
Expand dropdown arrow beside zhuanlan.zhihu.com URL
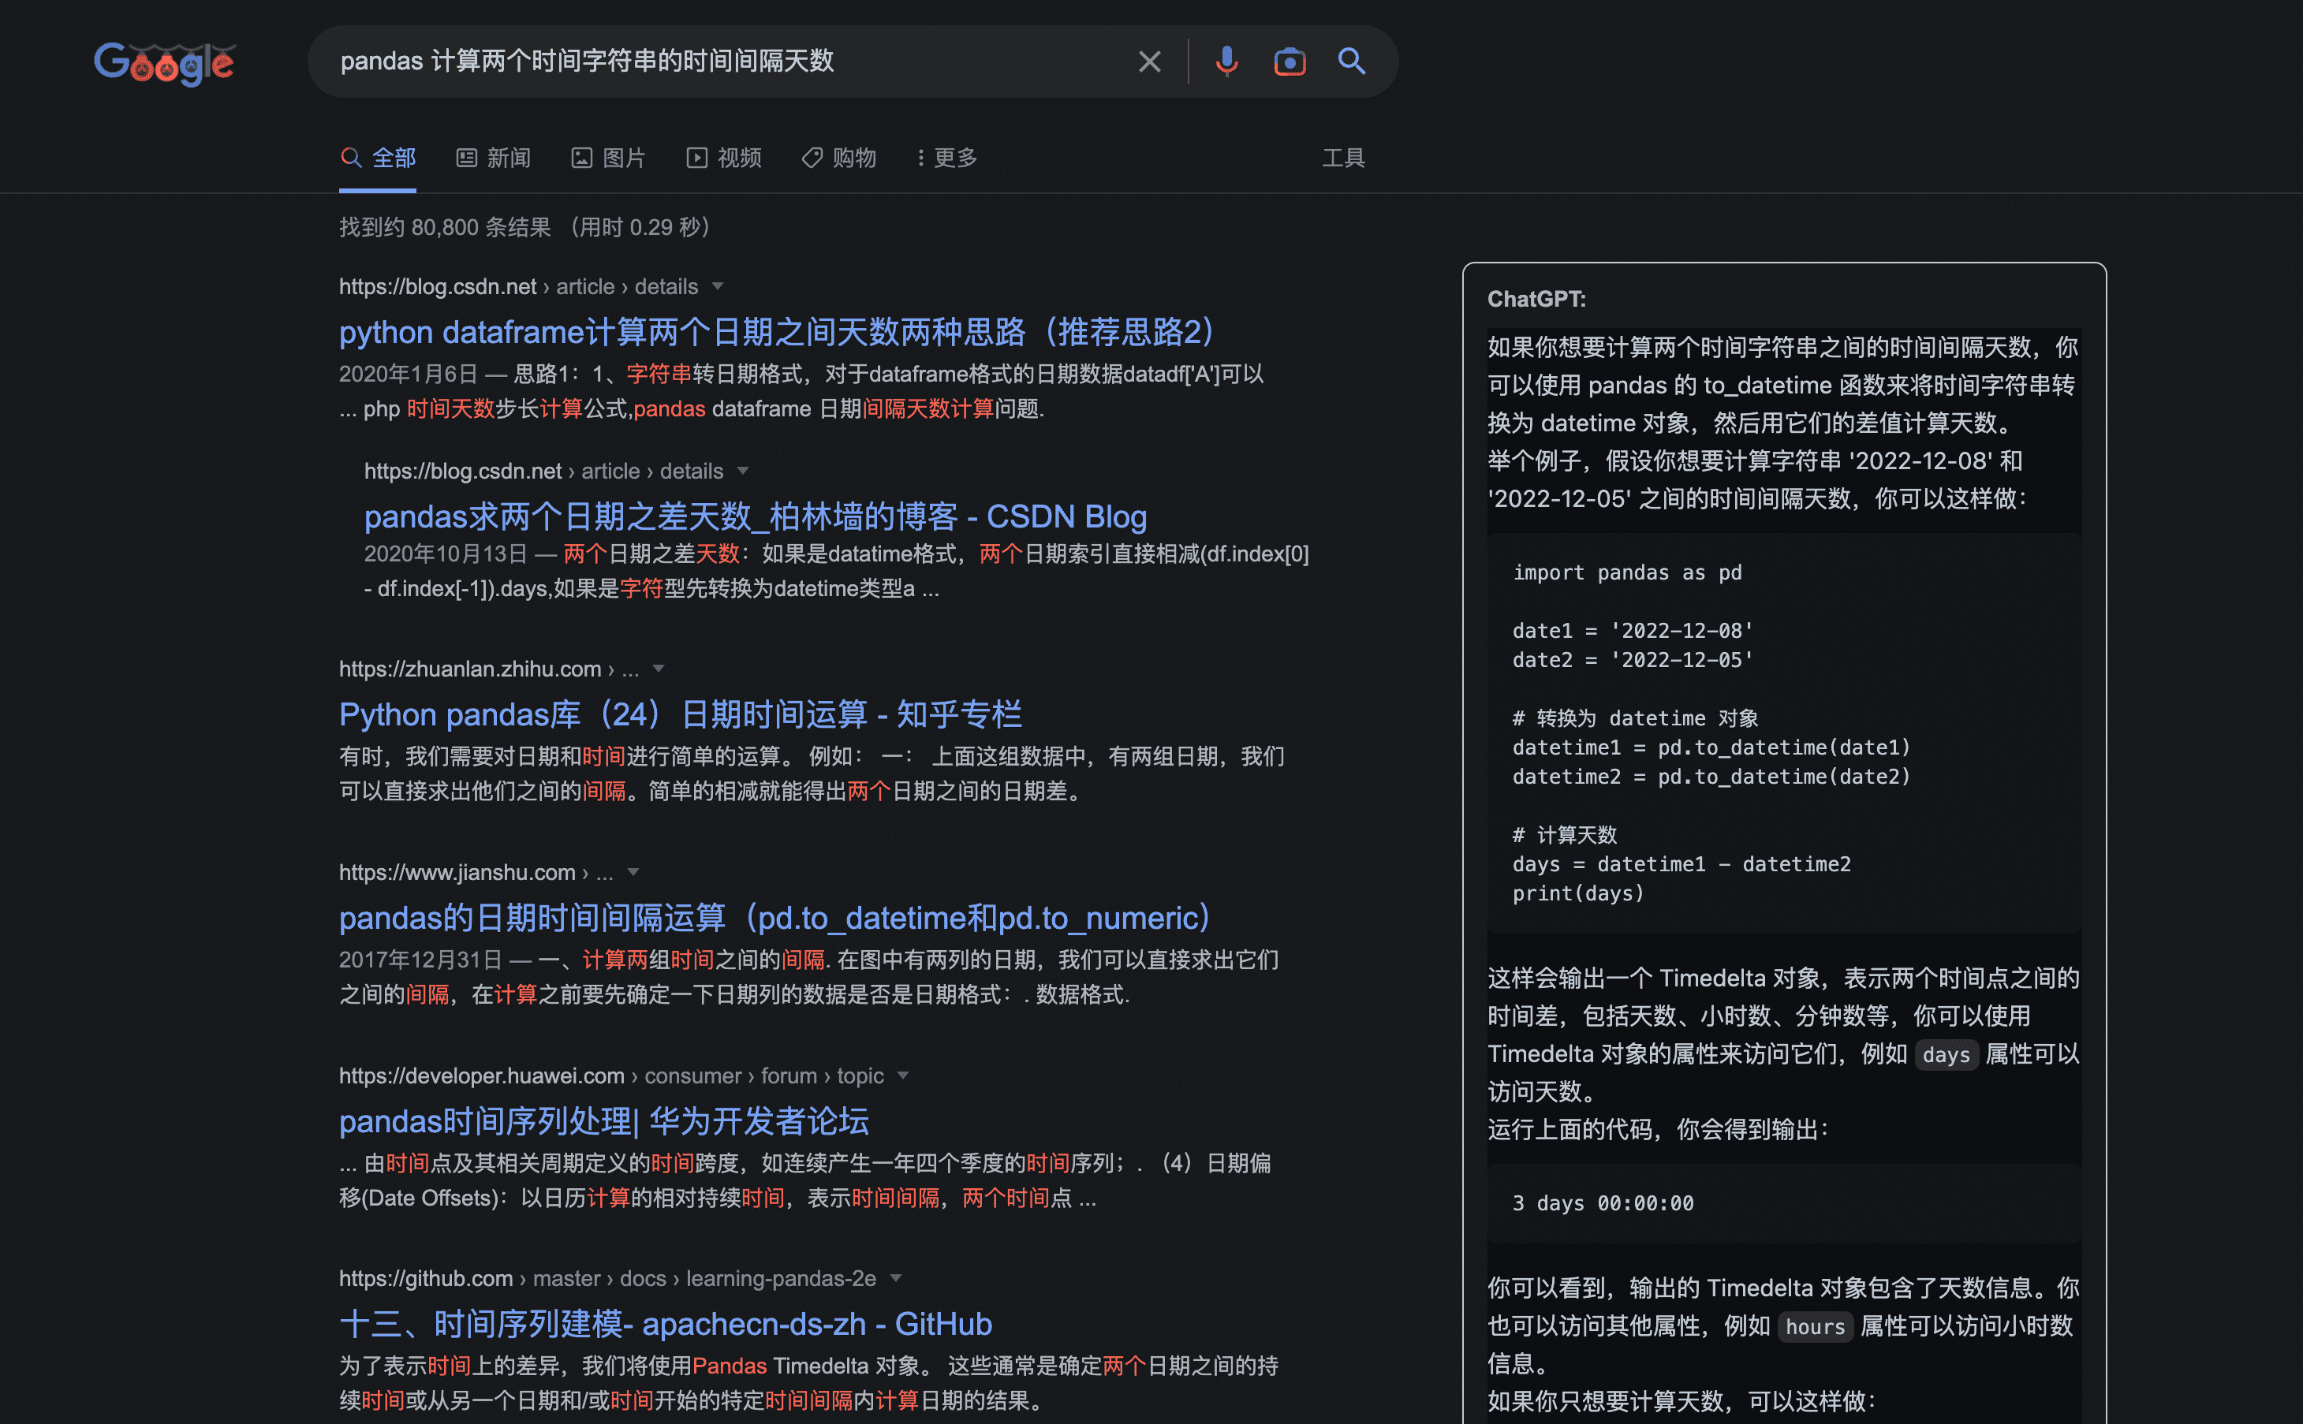coord(659,669)
